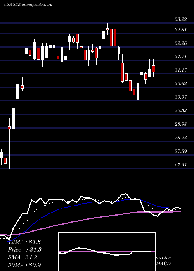Click the 30.07 price axis label
The height and width of the screenshot is (271, 194).
(x=181, y=97)
